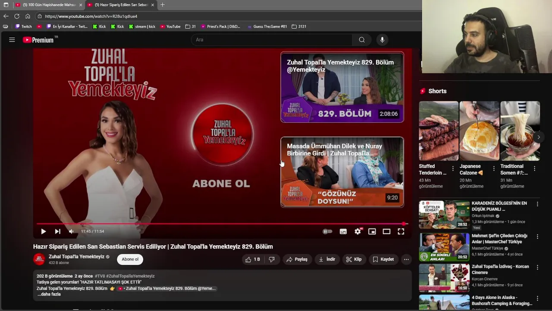This screenshot has width=552, height=311.
Task: Click circular ABONE OL channel end-screen element
Action: (222, 134)
